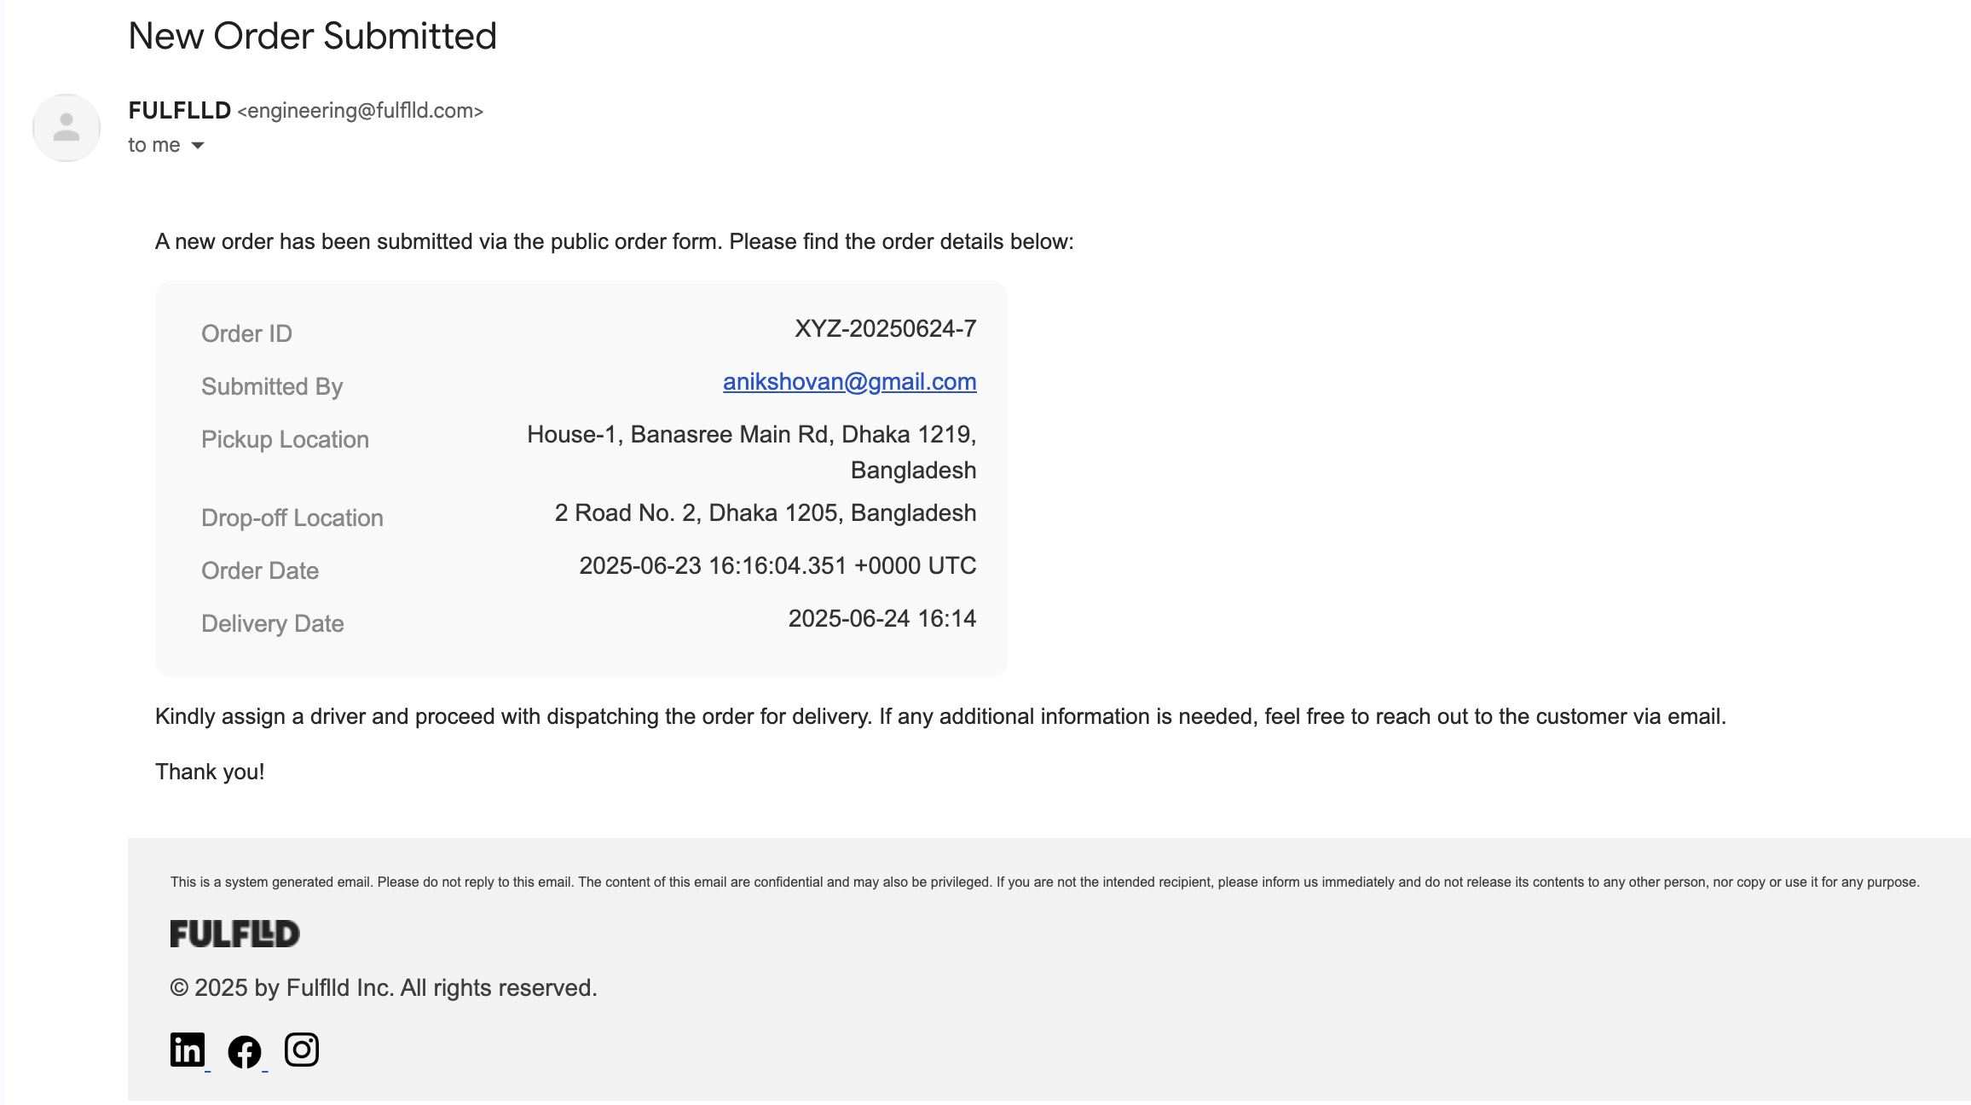Click the sender avatar picture

click(66, 128)
